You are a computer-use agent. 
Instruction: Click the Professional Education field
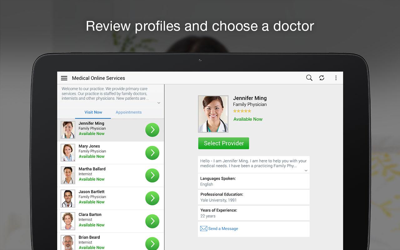[254, 197]
